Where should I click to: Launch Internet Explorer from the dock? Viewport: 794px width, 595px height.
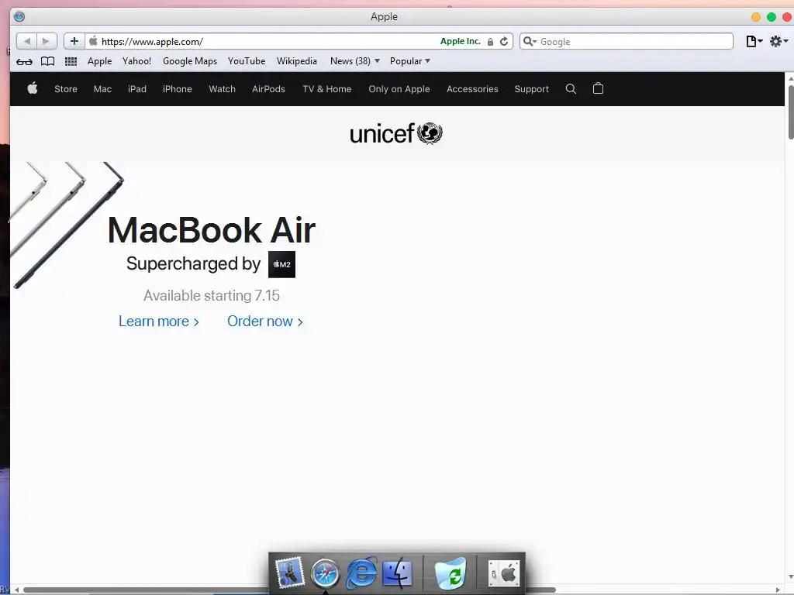click(361, 573)
